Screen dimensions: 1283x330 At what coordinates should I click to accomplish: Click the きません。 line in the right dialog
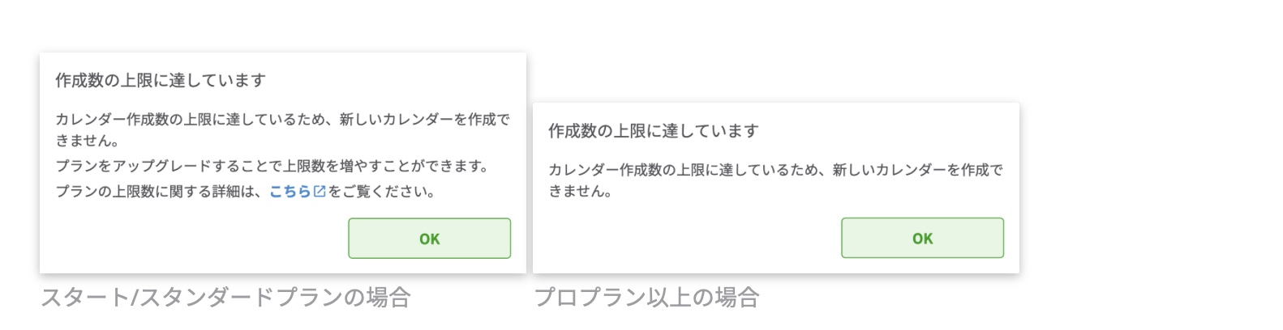click(x=581, y=192)
